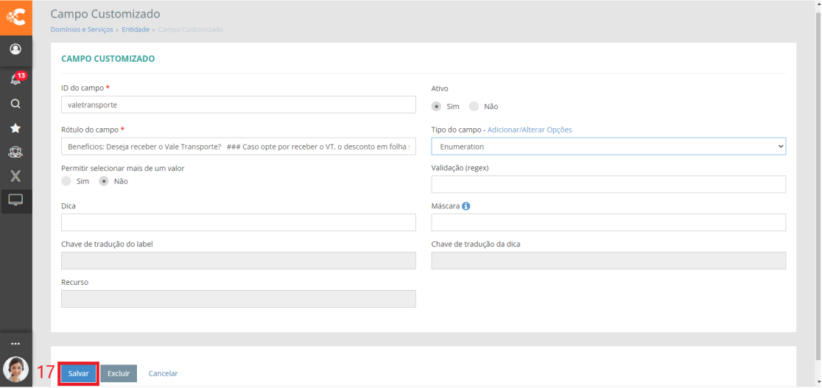Open the search magnifier icon

click(15, 104)
